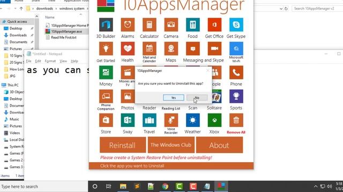Select the Money chart icon
Viewport: 343px width, 192px height.
pos(106,73)
